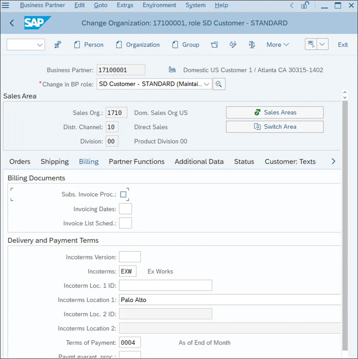The height and width of the screenshot is (359, 358).
Task: Switch to the Status tab
Action: [244, 161]
